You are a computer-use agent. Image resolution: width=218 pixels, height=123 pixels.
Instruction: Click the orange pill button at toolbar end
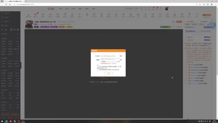pos(207,15)
